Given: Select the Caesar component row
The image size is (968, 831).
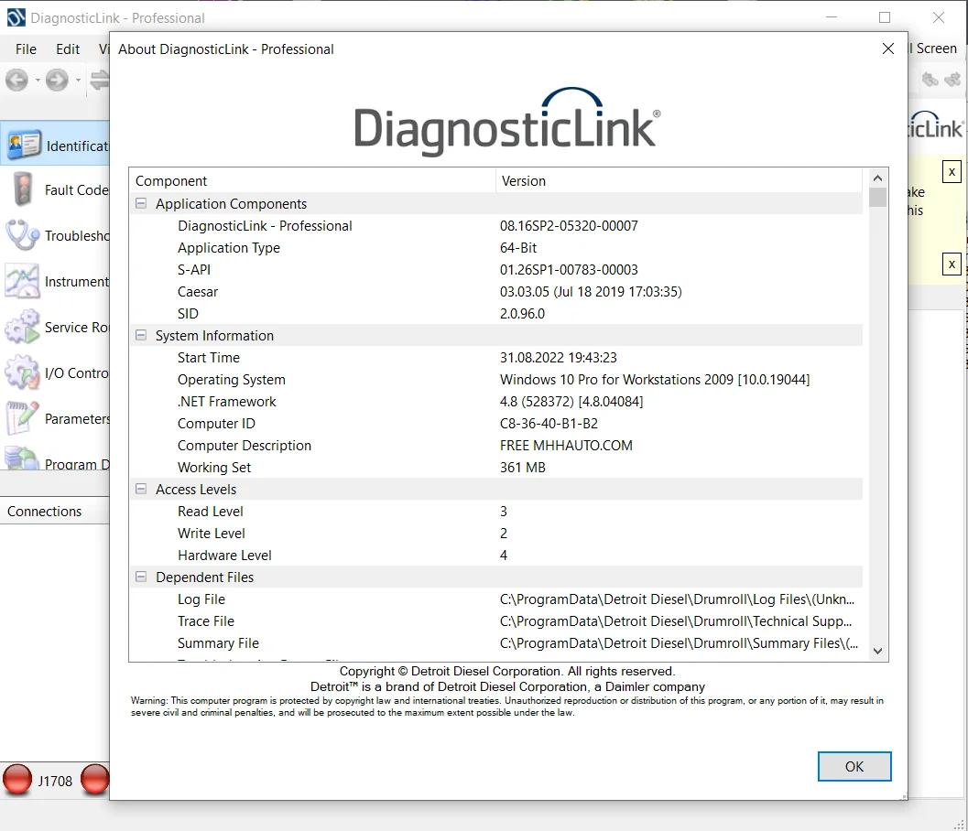Looking at the screenshot, I should [495, 291].
